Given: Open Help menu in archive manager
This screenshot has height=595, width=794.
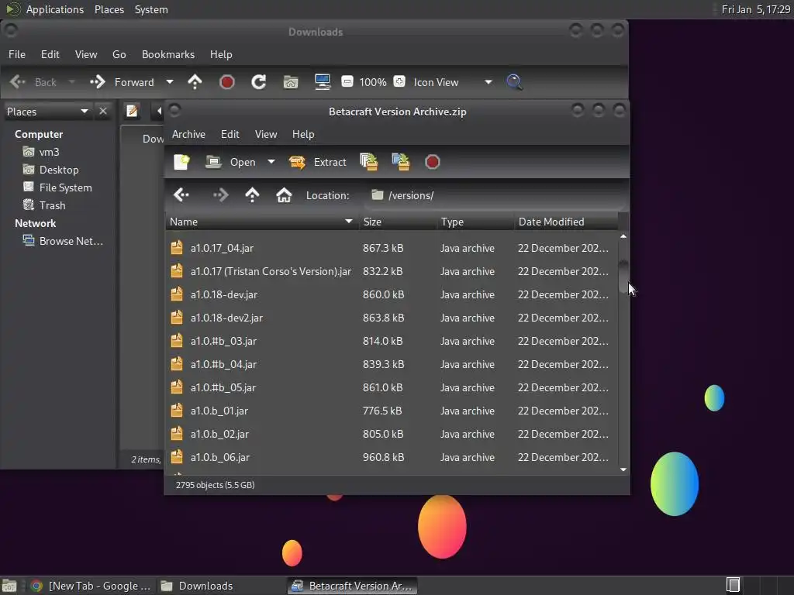Looking at the screenshot, I should [x=303, y=134].
